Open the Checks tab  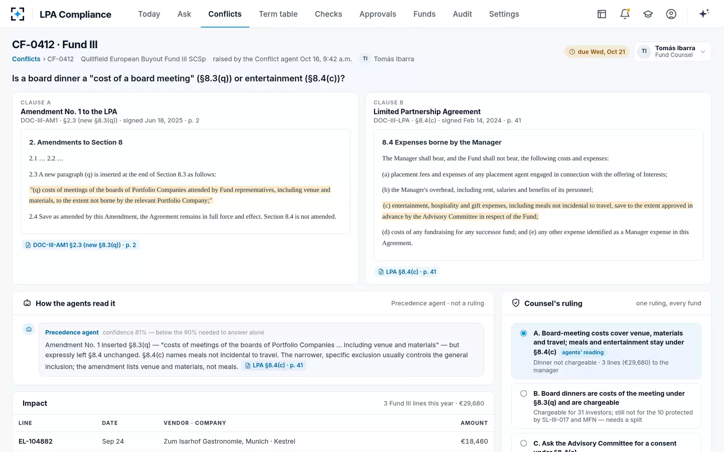(328, 14)
